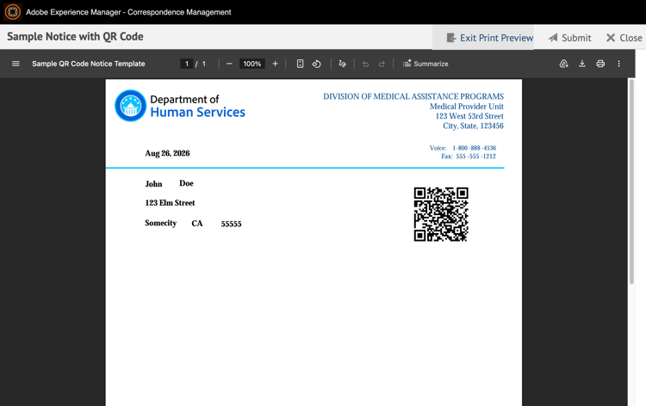Click the undo arrow in PDF toolbar

coord(365,64)
